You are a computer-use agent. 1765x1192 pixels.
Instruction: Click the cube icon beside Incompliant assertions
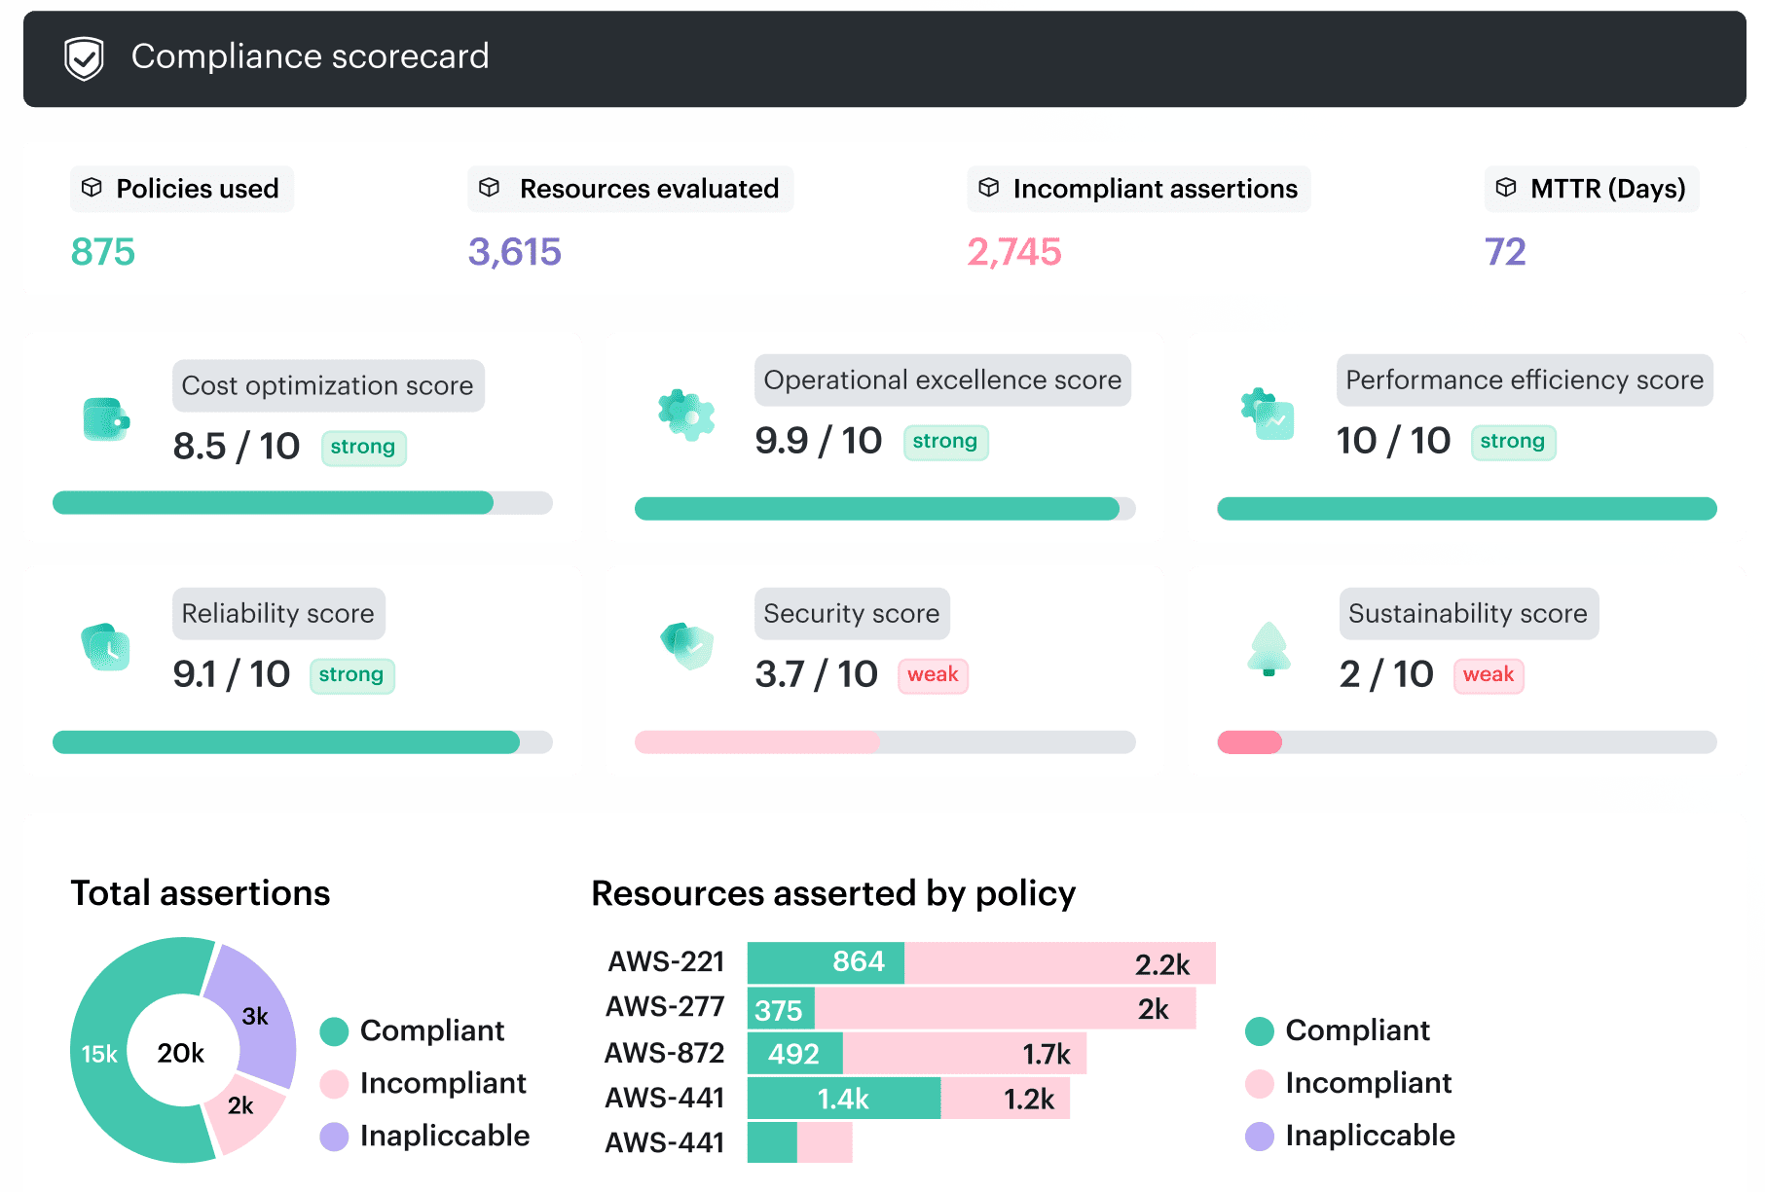[989, 188]
